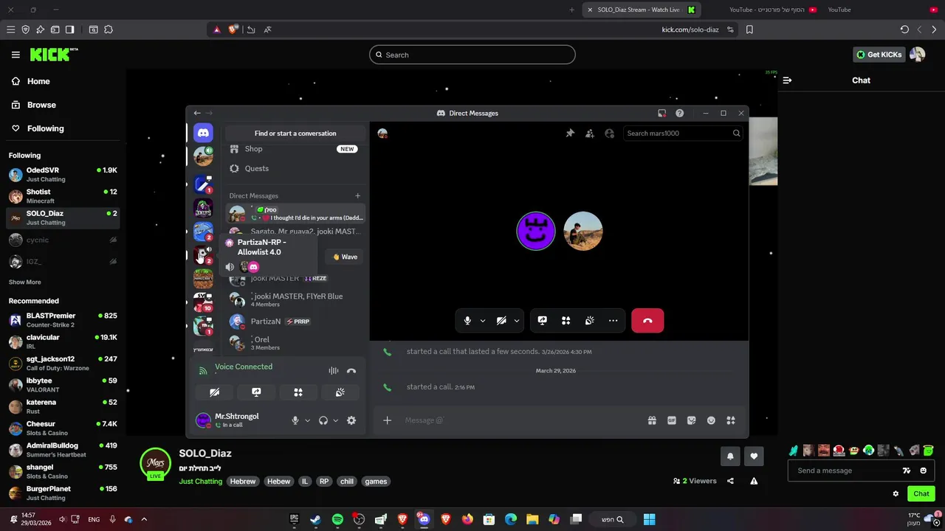Click the Wave button

345,257
